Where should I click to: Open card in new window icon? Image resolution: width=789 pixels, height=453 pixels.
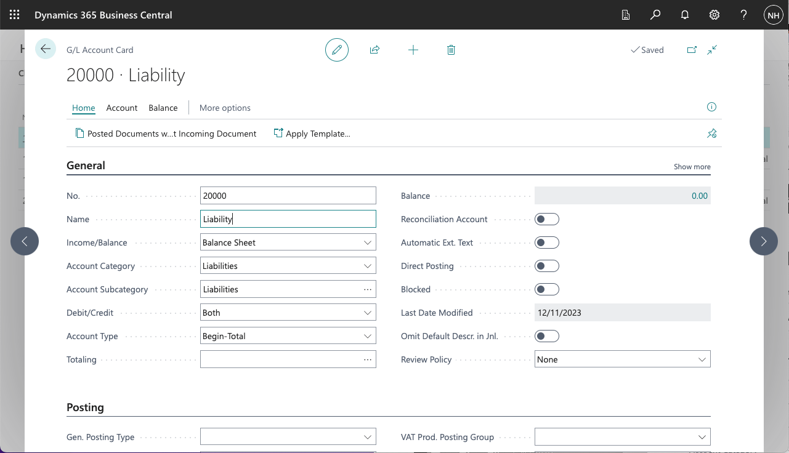[692, 50]
